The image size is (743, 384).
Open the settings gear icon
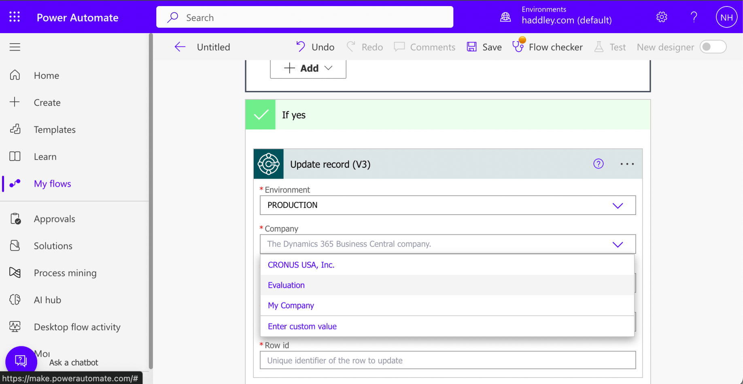click(x=662, y=17)
